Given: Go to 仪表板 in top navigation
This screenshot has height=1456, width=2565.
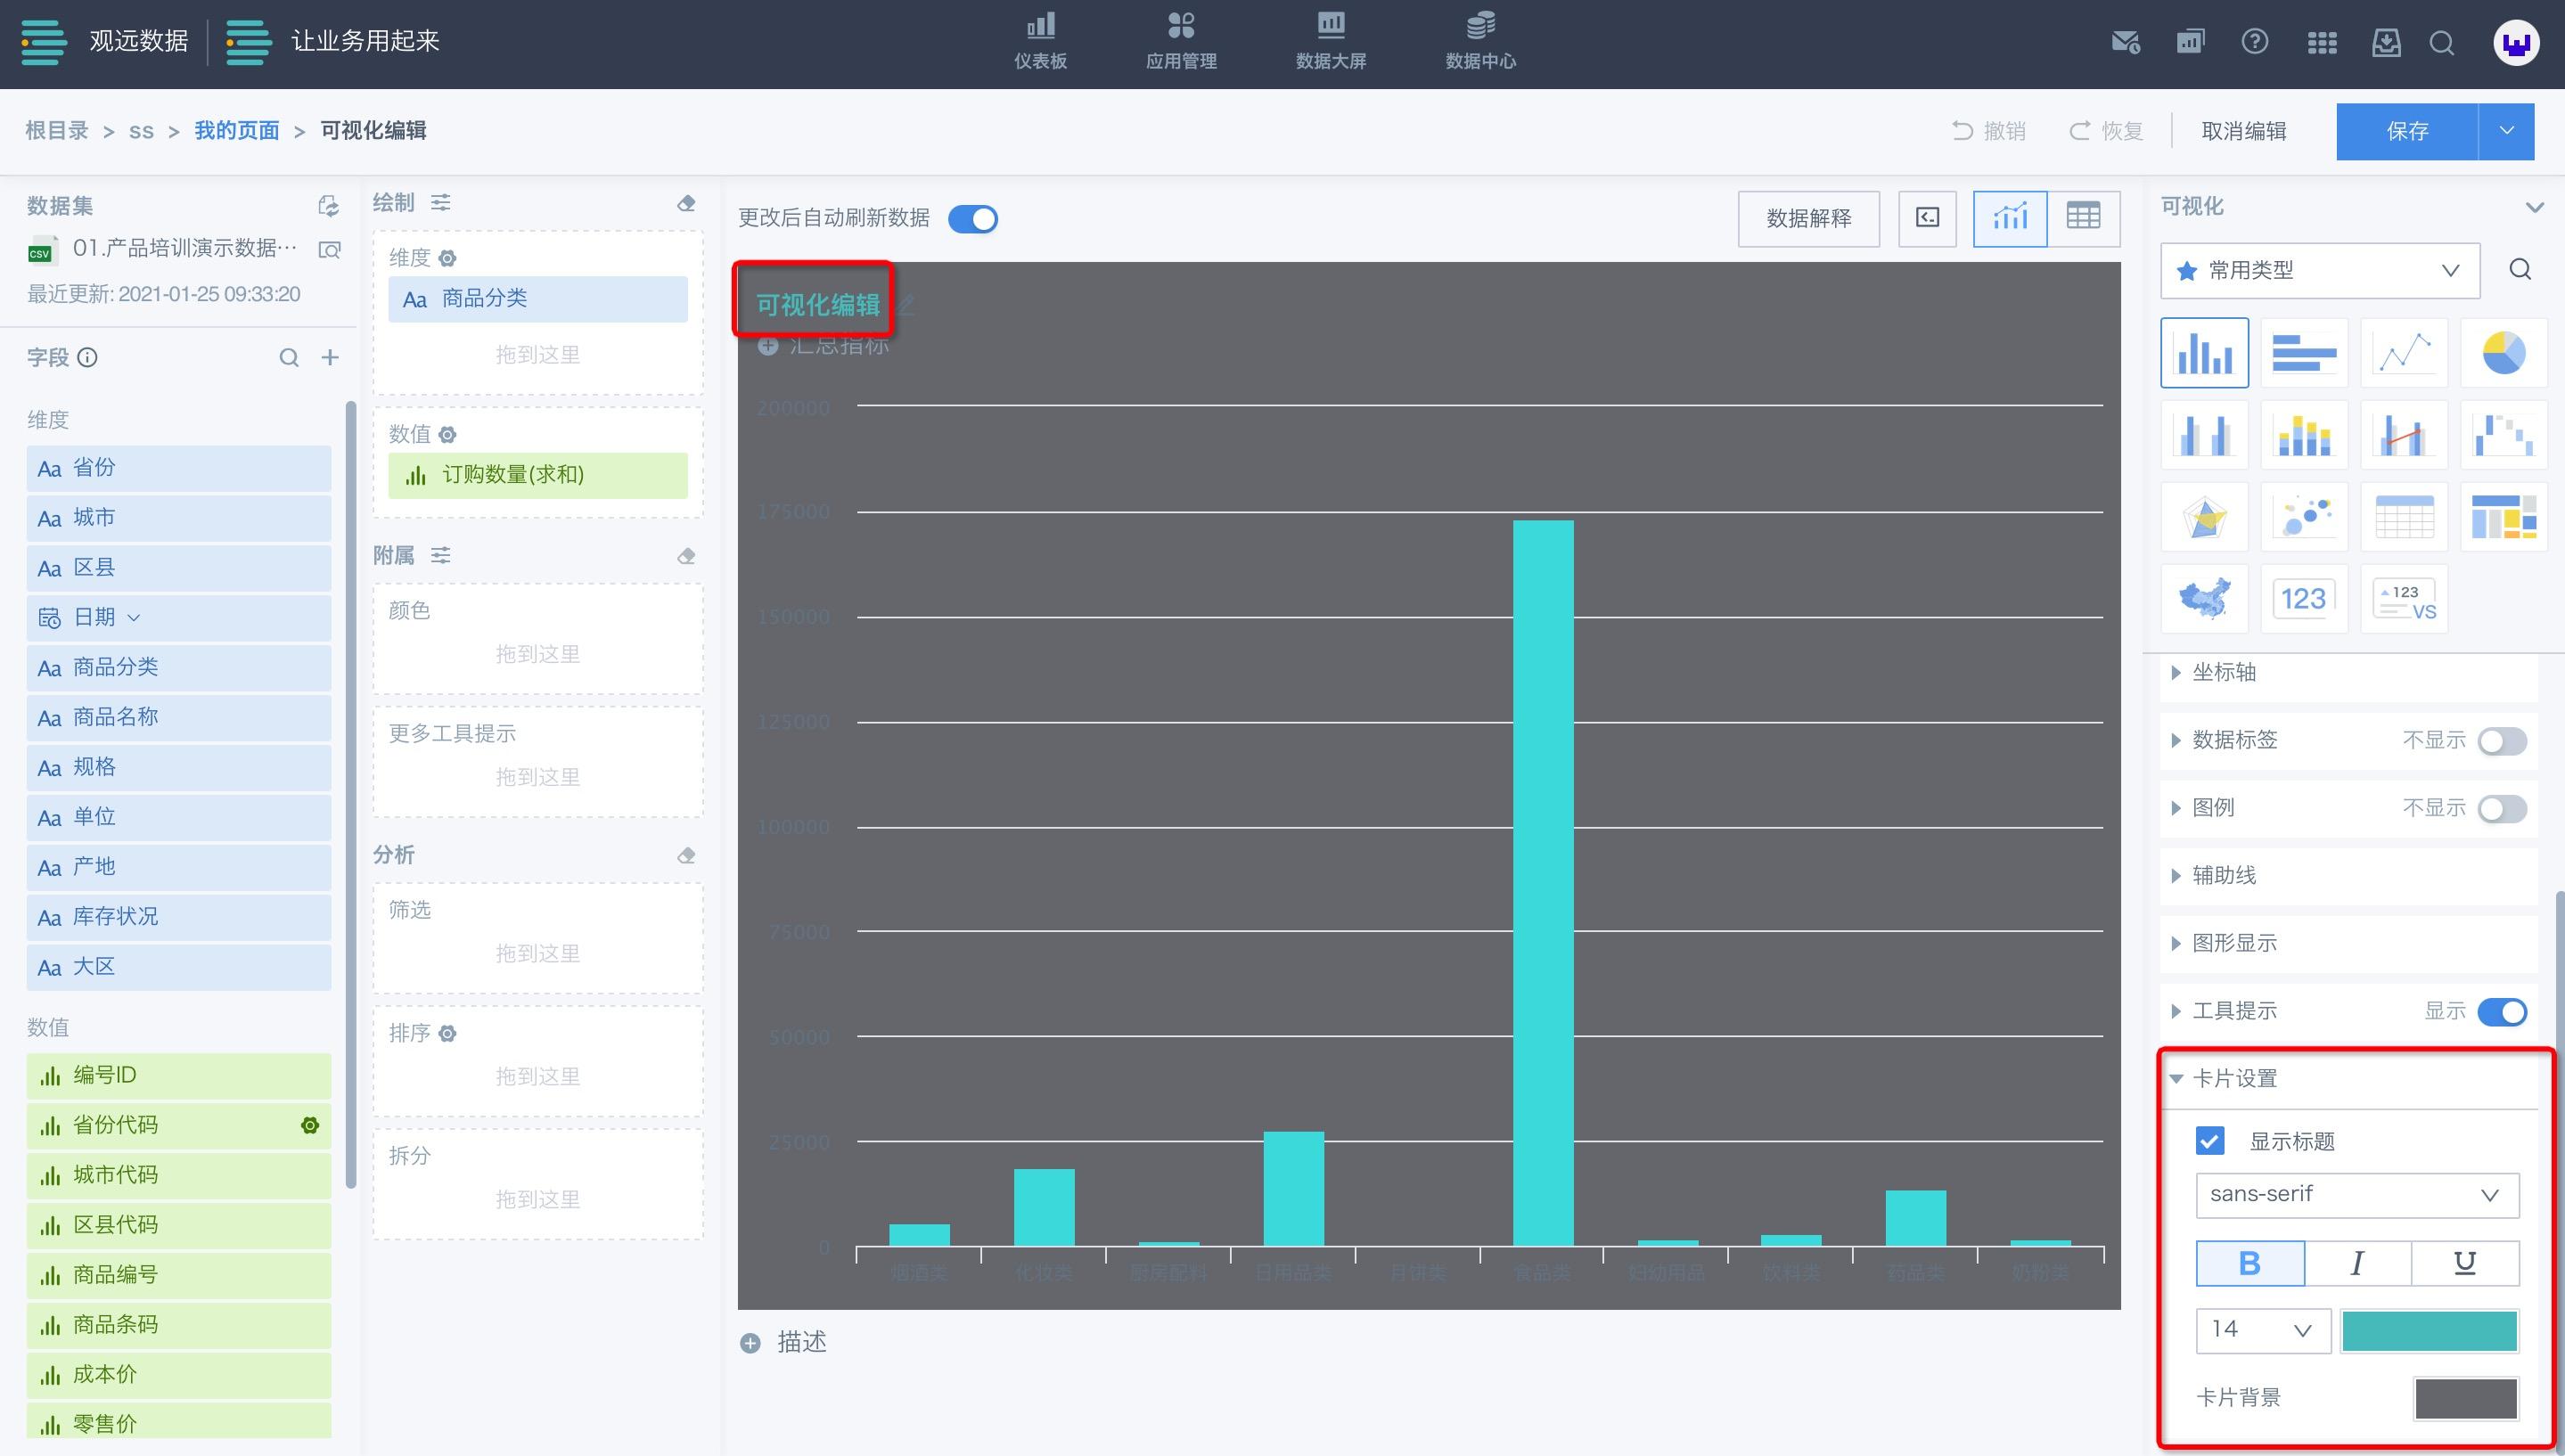Looking at the screenshot, I should (1040, 41).
